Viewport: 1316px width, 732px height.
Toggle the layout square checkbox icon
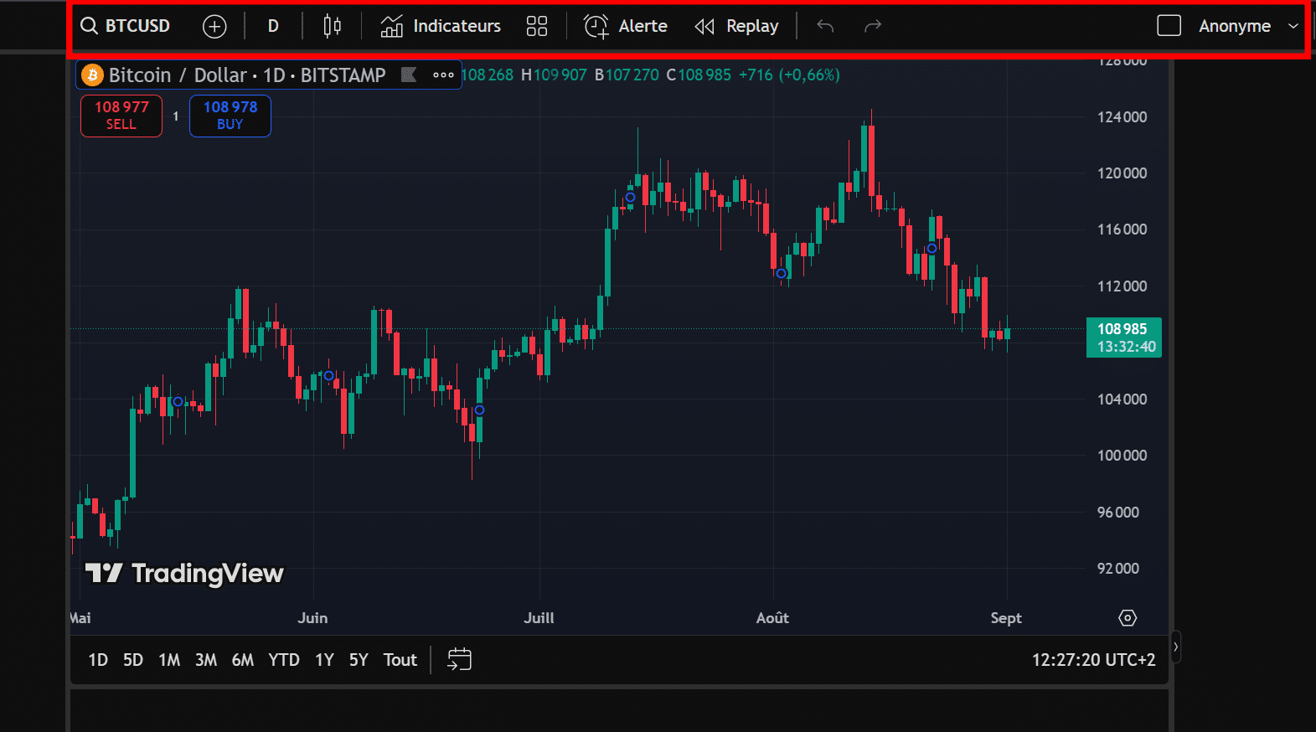pos(1169,26)
